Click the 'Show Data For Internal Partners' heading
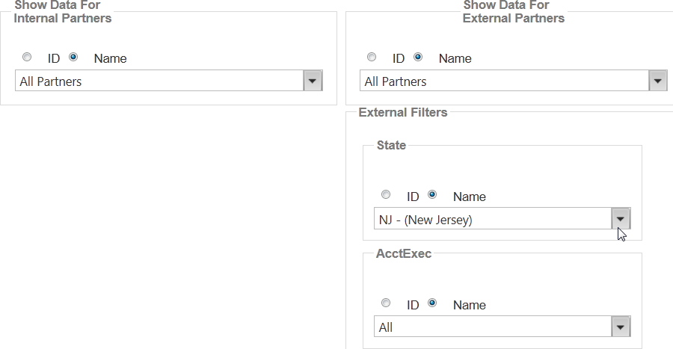 click(x=63, y=12)
